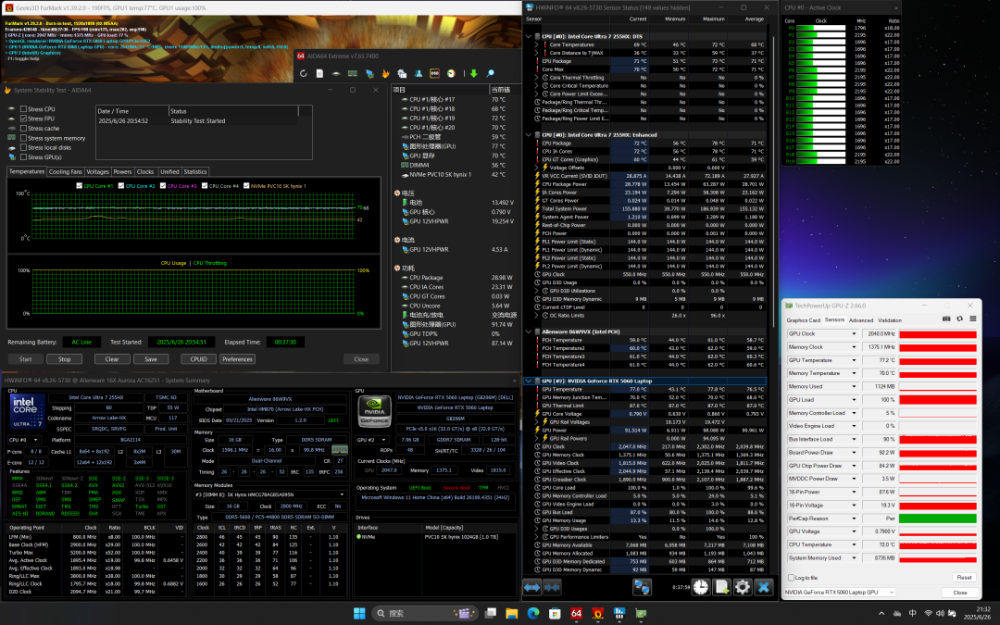Click the HWiNFO clock reset timer icon

pyautogui.click(x=701, y=587)
